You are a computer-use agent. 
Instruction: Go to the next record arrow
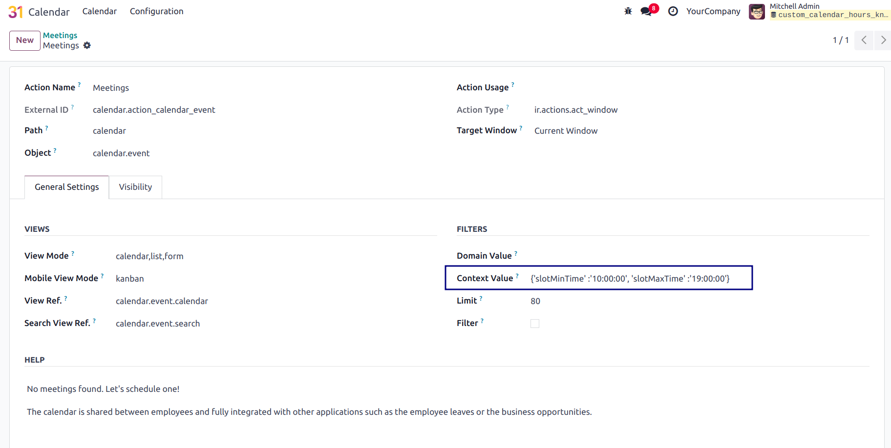[883, 40]
